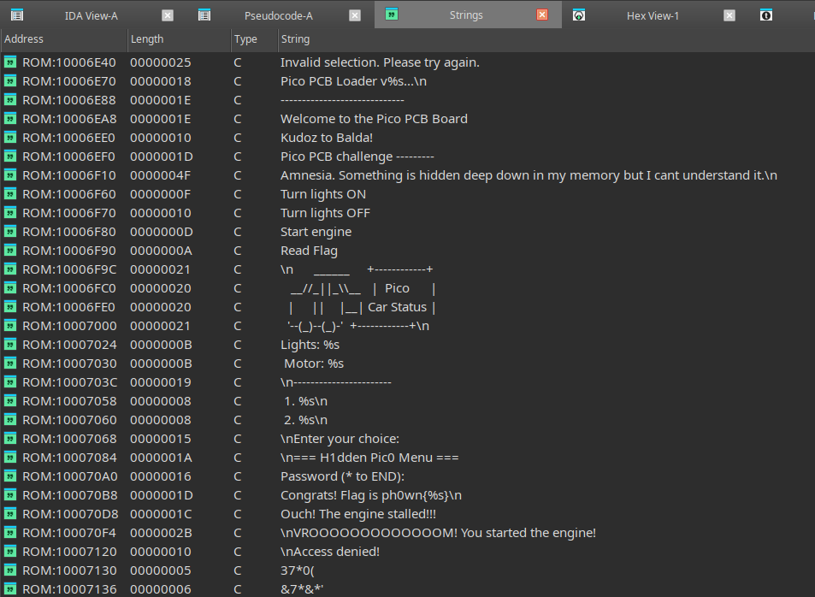Click the icon of the partially visible rightmost tab
This screenshot has height=597, width=815.
(x=766, y=15)
